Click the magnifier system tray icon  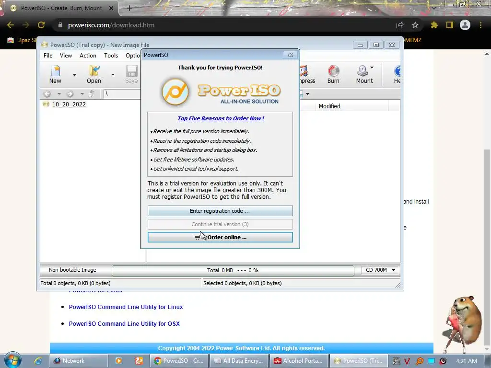coord(419,361)
